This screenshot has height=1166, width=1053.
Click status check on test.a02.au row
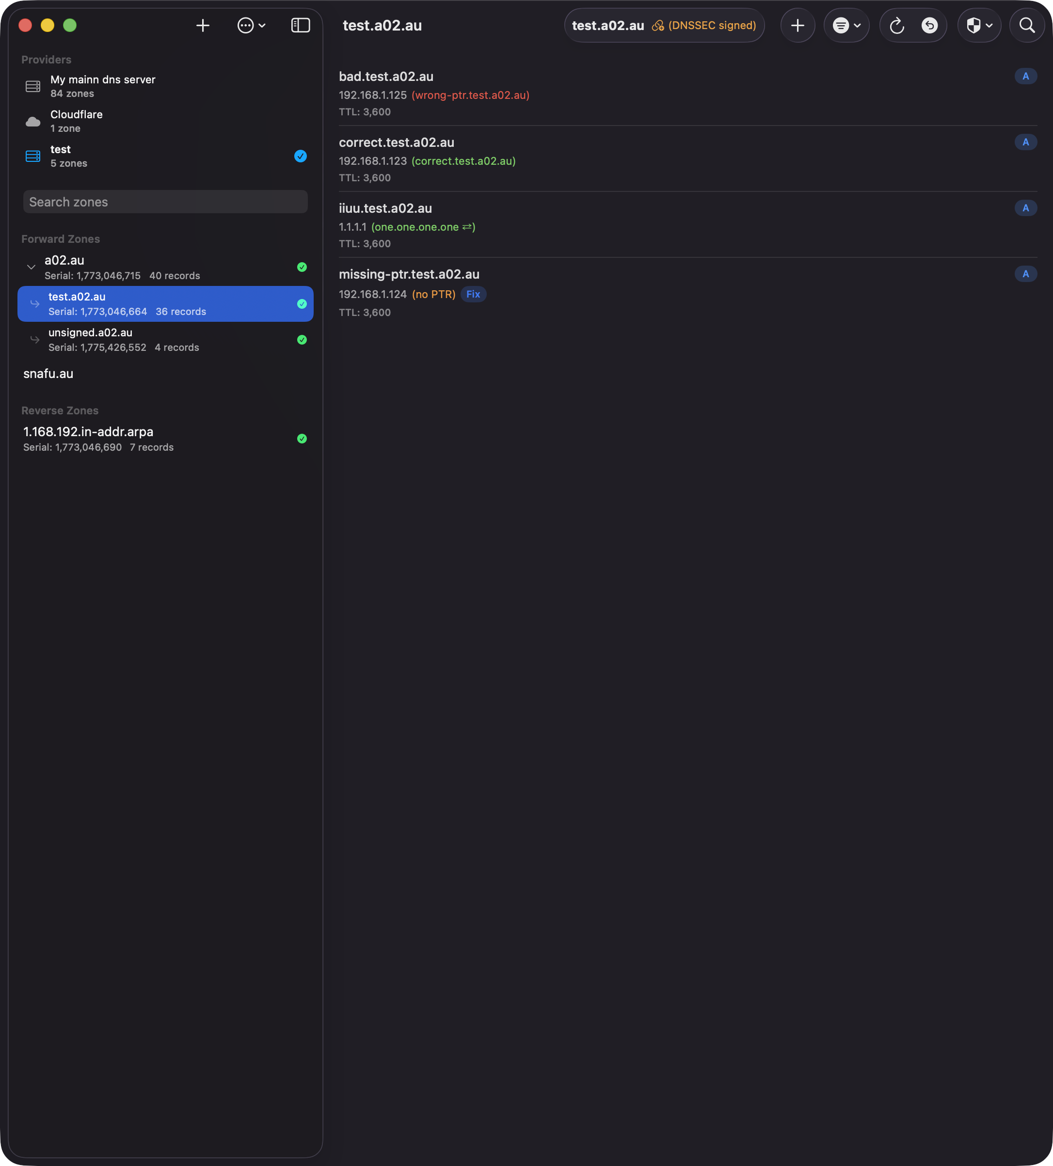tap(302, 304)
